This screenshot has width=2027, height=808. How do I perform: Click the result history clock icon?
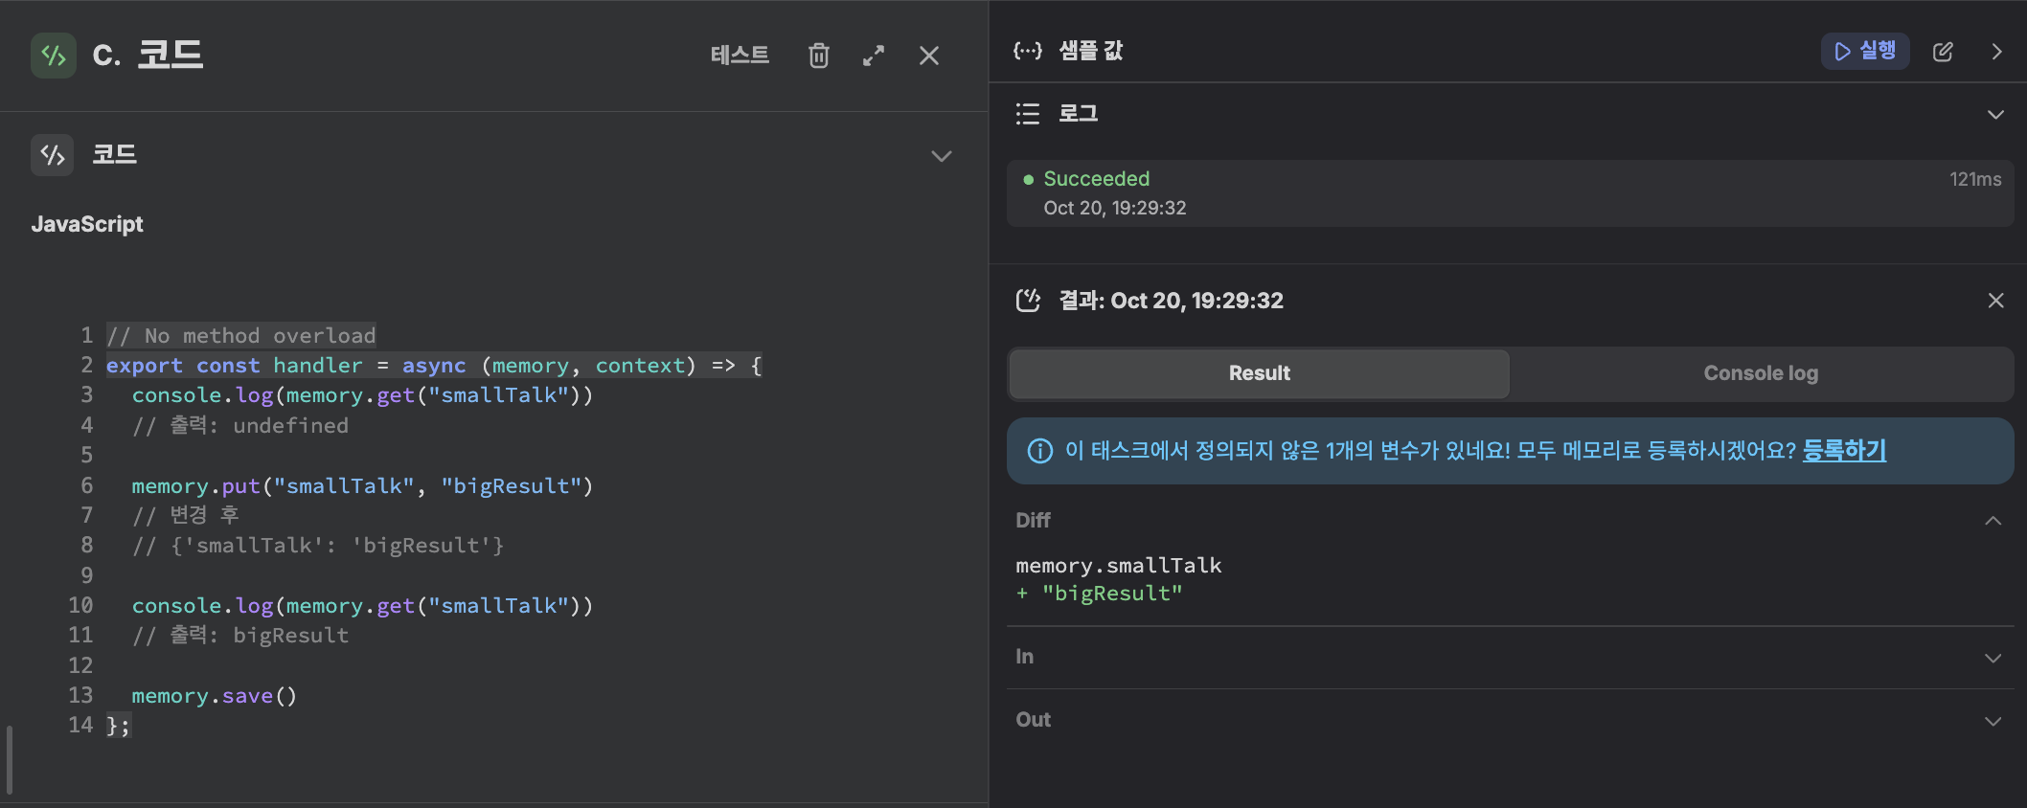click(1028, 301)
